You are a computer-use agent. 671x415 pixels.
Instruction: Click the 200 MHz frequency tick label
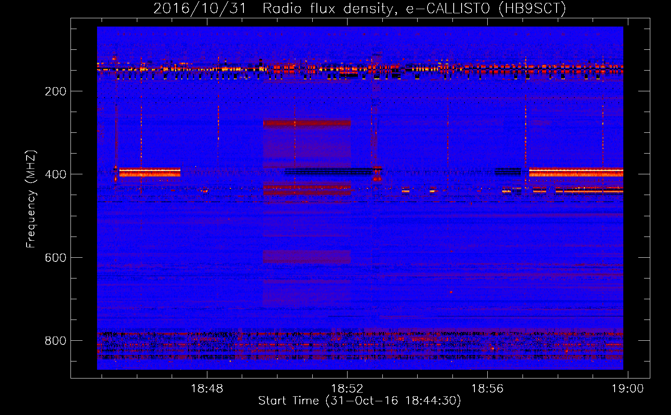pos(56,91)
